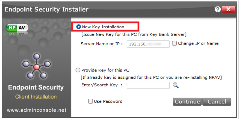Click the NP AV logo badge
This screenshot has width=239, height=119.
[x=17, y=28]
